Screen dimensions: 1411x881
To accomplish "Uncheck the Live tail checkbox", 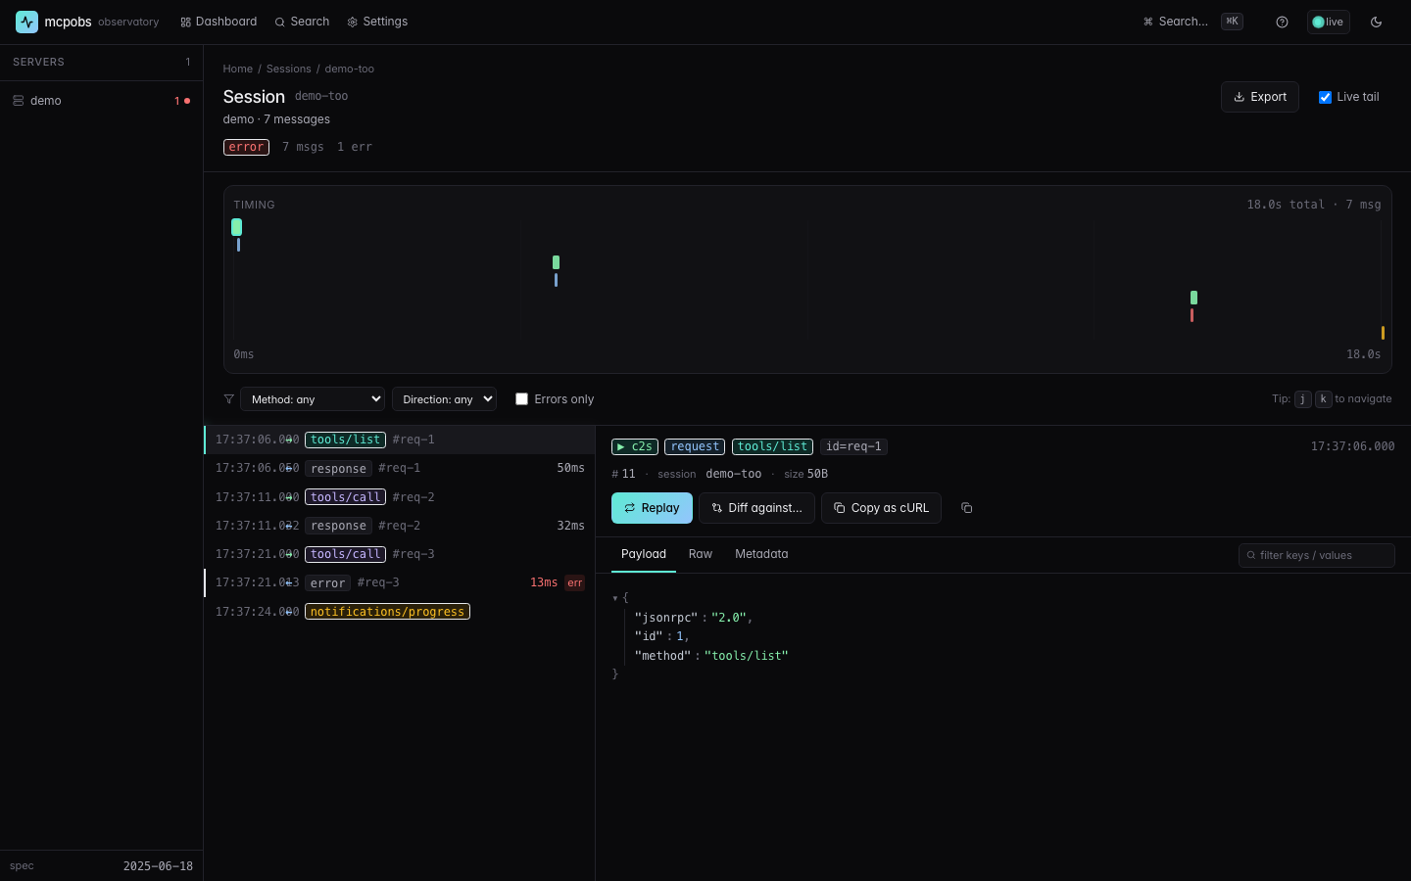I will [1325, 97].
